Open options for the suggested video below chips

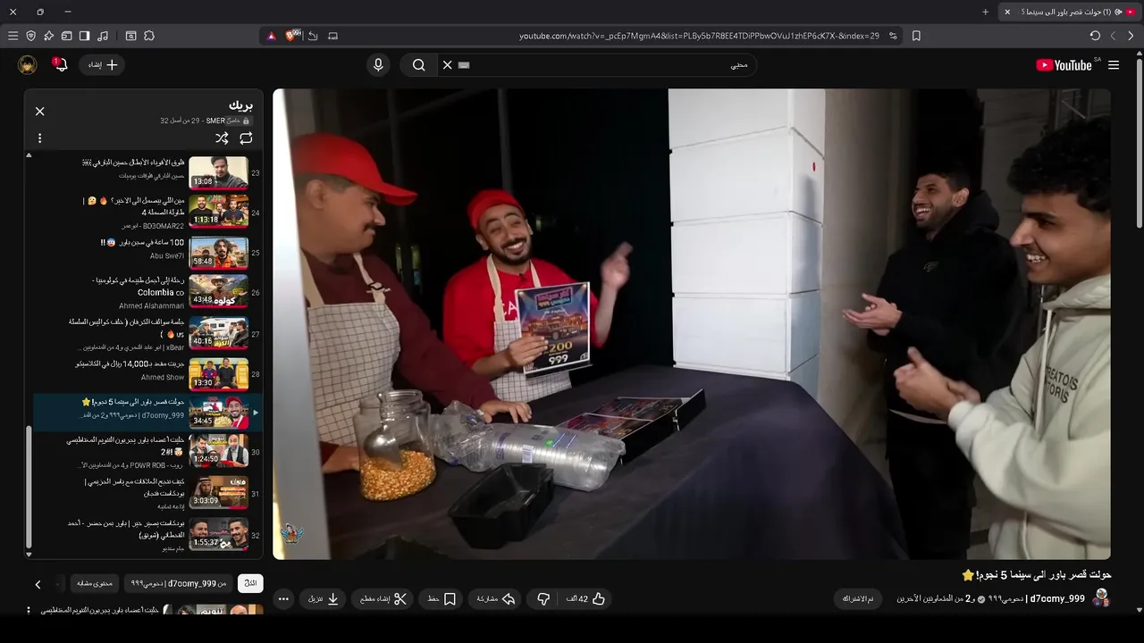click(29, 611)
